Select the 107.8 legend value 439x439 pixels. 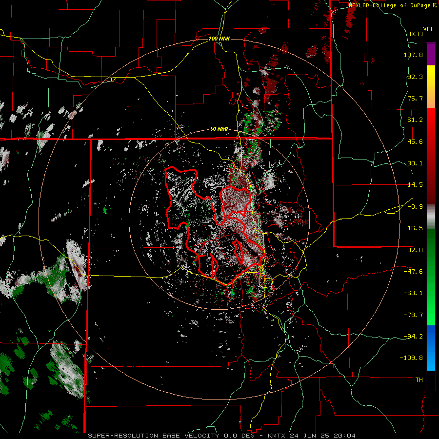coord(413,55)
